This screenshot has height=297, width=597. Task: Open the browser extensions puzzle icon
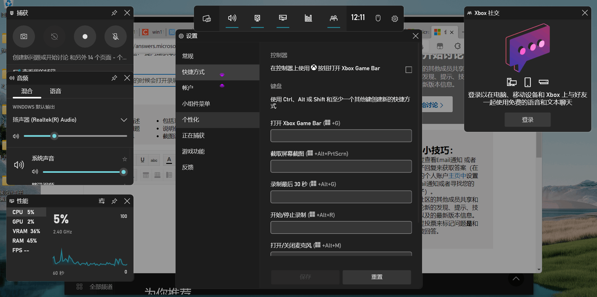tap(457, 46)
